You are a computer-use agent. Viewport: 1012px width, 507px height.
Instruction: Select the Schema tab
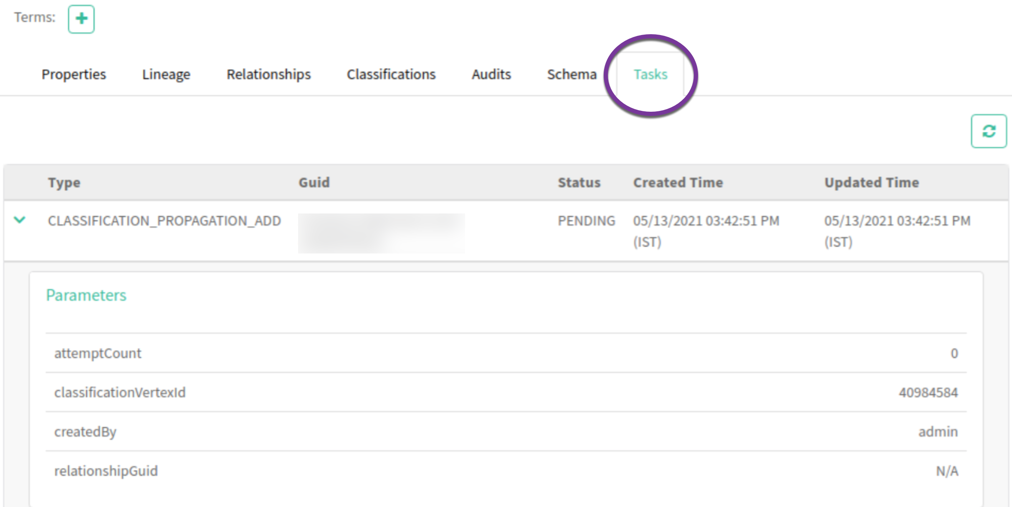click(x=572, y=74)
